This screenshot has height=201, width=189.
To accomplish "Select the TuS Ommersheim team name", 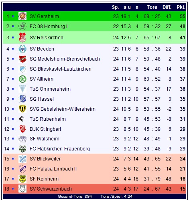I will 50,89.
